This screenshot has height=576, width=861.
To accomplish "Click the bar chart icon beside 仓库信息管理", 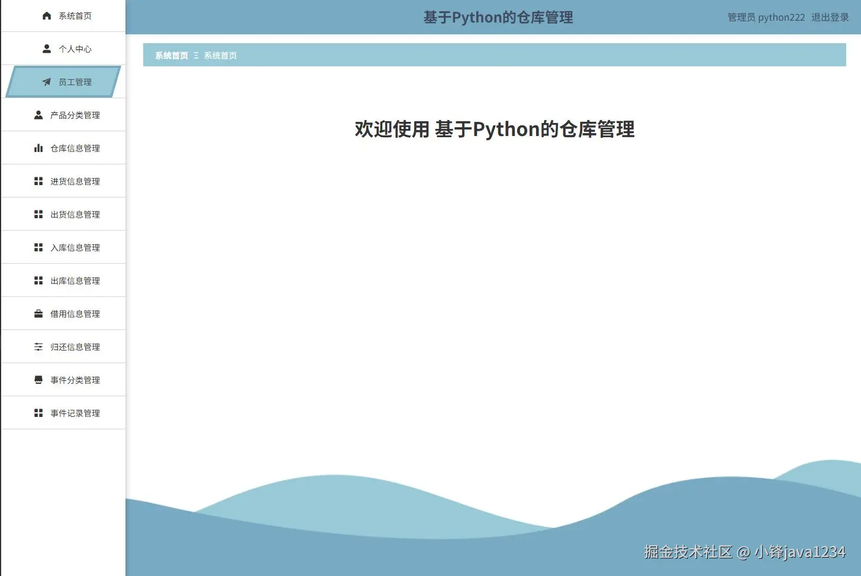I will [38, 148].
